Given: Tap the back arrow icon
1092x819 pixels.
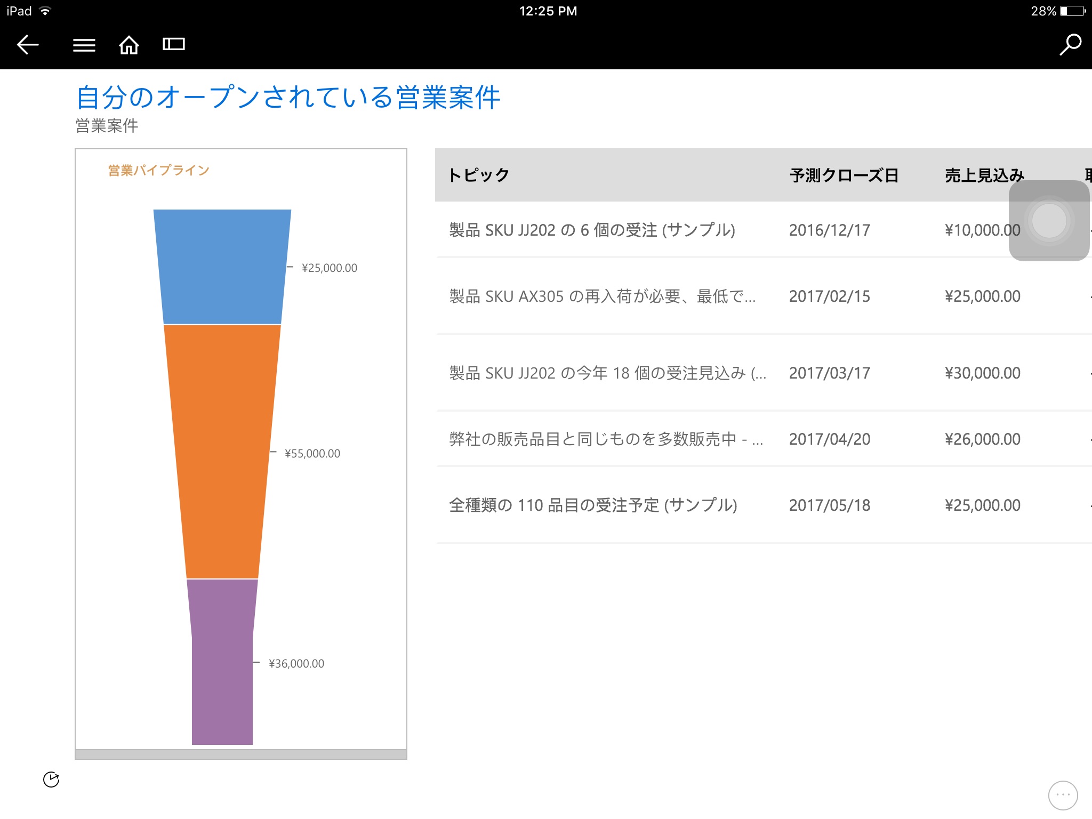Looking at the screenshot, I should pyautogui.click(x=28, y=44).
